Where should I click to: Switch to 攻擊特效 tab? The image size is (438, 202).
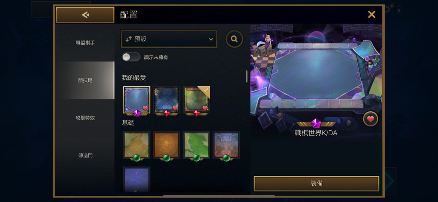(85, 118)
